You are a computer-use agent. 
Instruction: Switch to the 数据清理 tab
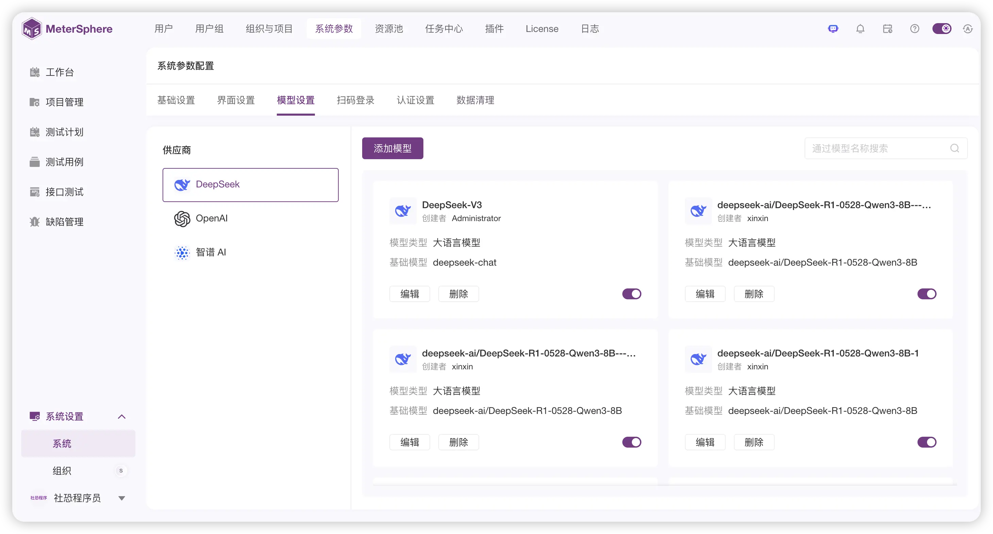[x=475, y=100]
